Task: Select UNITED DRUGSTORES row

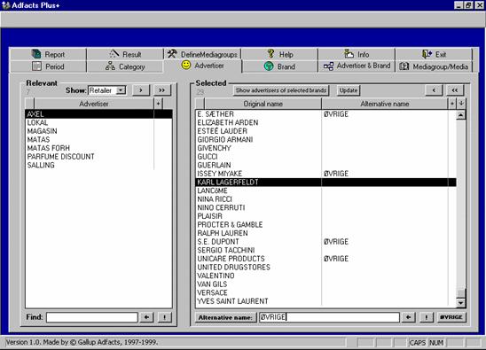Action: (x=325, y=267)
